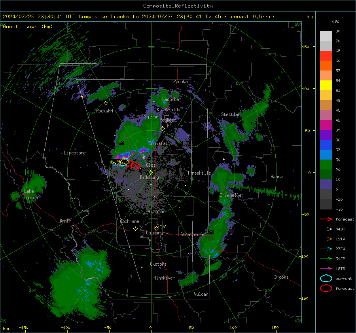The height and width of the screenshot is (333, 356).
Task: Click the Innisfail label
Action: (159, 143)
